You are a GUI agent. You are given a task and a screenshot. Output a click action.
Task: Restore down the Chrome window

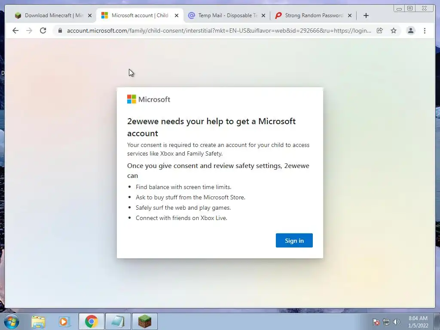410,9
